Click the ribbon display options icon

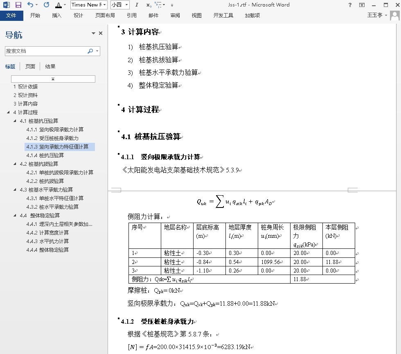[362, 5]
